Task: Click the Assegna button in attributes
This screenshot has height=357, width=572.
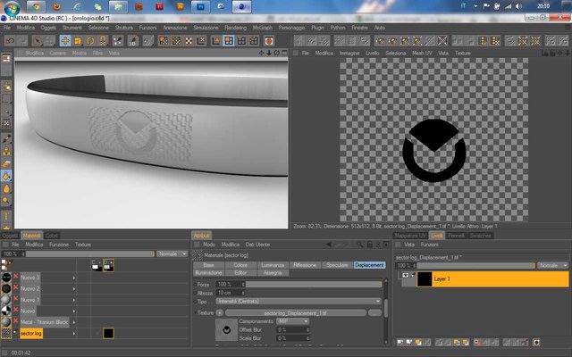Action: pos(273,273)
